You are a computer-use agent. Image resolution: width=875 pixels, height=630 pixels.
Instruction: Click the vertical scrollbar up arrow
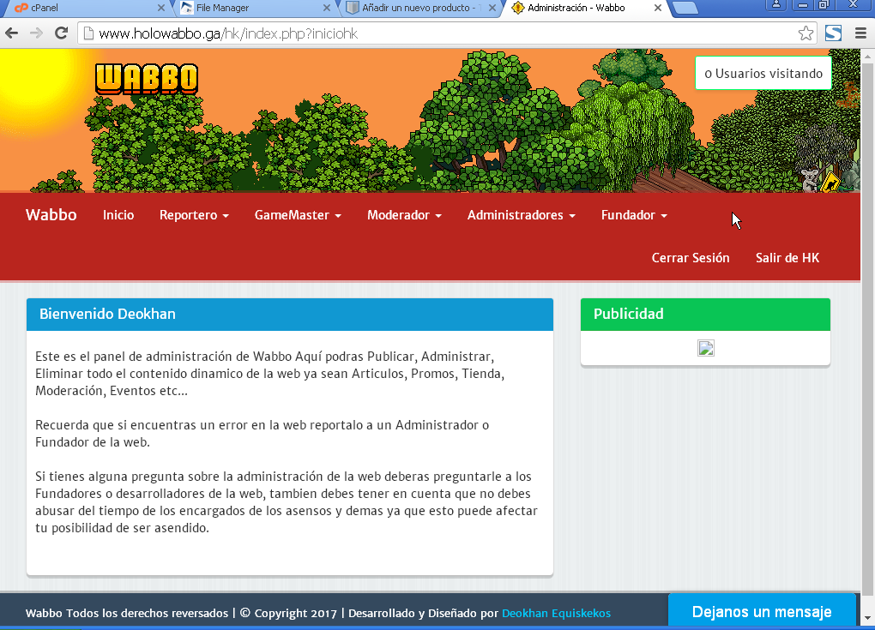click(x=868, y=56)
